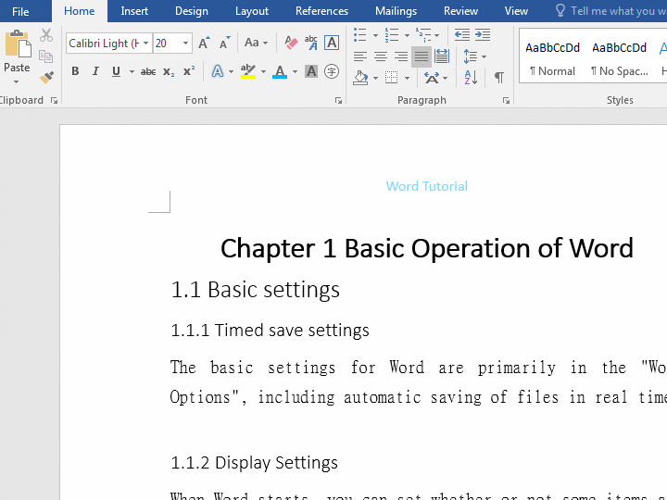This screenshot has width=667, height=500.
Task: Apply paragraph Shading bucket
Action: [360, 78]
